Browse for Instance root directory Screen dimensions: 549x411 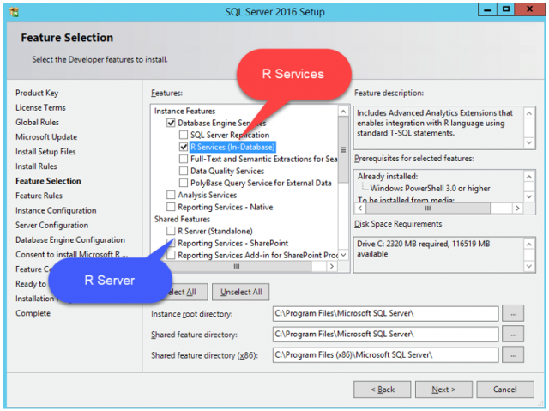513,313
